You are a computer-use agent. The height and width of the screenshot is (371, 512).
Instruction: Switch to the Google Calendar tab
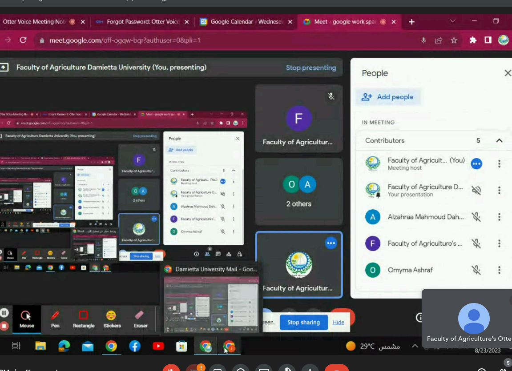(x=246, y=22)
